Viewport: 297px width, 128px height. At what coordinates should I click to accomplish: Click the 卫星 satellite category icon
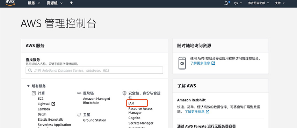[x=79, y=115]
